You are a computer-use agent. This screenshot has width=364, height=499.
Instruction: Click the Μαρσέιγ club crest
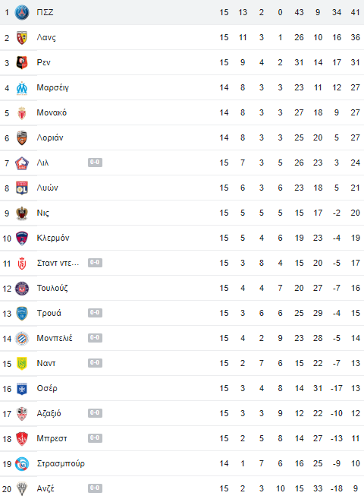click(22, 88)
